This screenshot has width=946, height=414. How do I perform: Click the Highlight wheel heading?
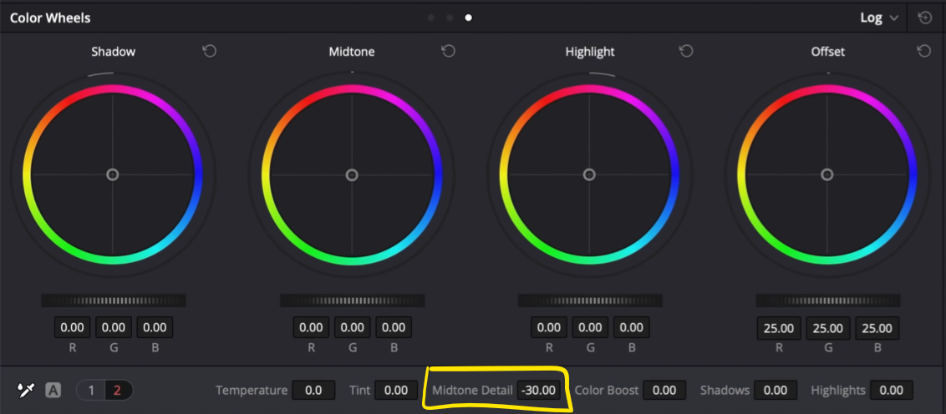590,52
